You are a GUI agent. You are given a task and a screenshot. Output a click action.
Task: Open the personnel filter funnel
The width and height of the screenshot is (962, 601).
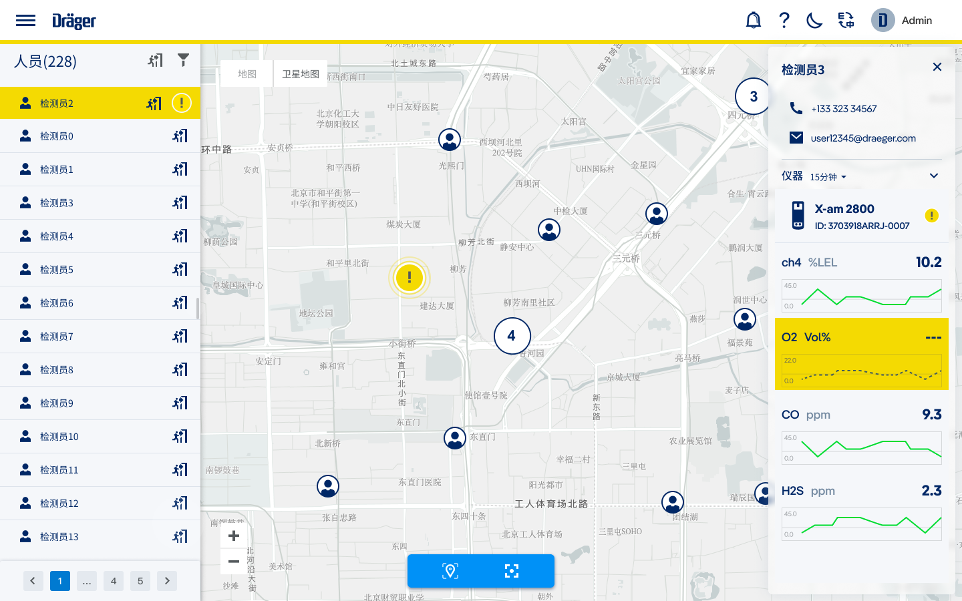(x=183, y=60)
